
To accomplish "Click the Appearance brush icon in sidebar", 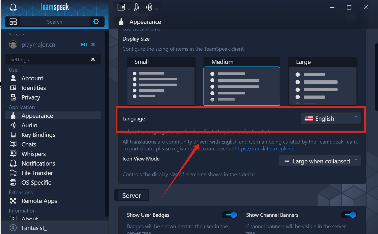I will (x=13, y=116).
